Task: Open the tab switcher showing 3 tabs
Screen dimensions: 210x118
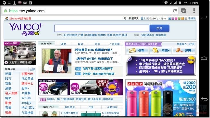Action: pyautogui.click(x=183, y=11)
